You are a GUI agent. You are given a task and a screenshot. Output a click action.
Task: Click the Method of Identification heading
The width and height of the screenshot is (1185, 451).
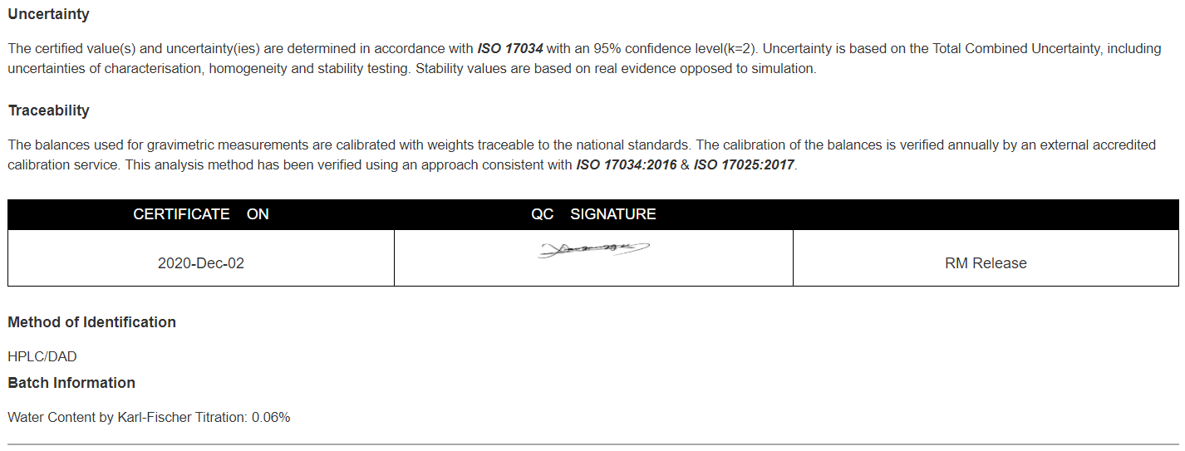coord(91,322)
